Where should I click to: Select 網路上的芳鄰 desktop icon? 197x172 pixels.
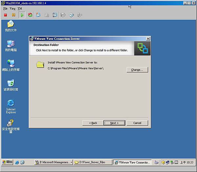[11, 65]
